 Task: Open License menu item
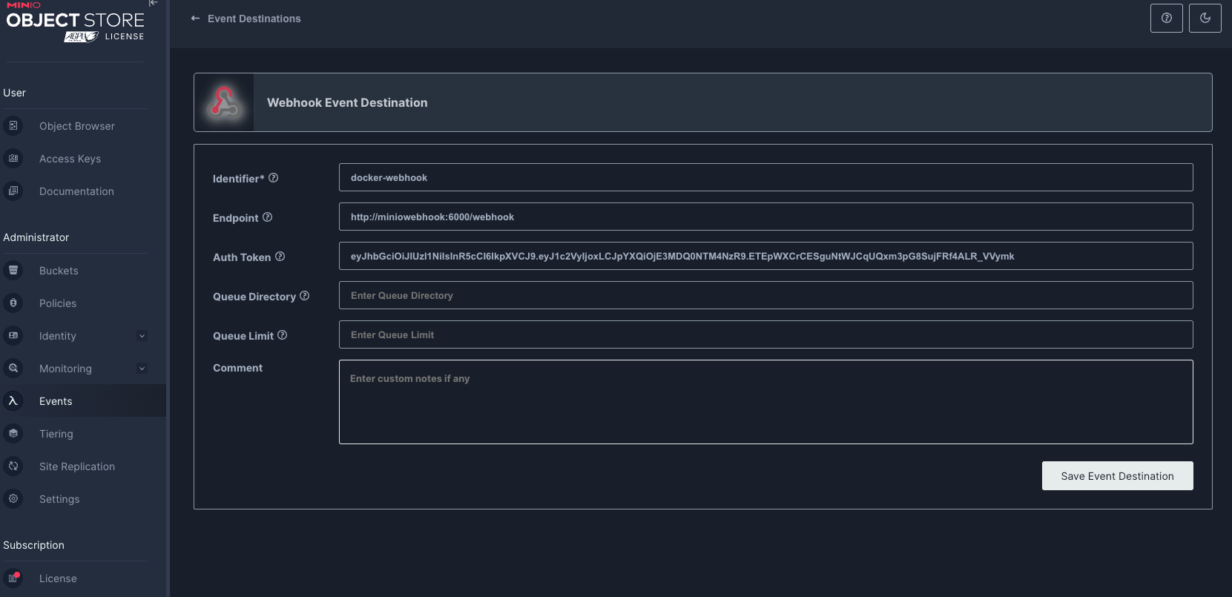tap(58, 578)
